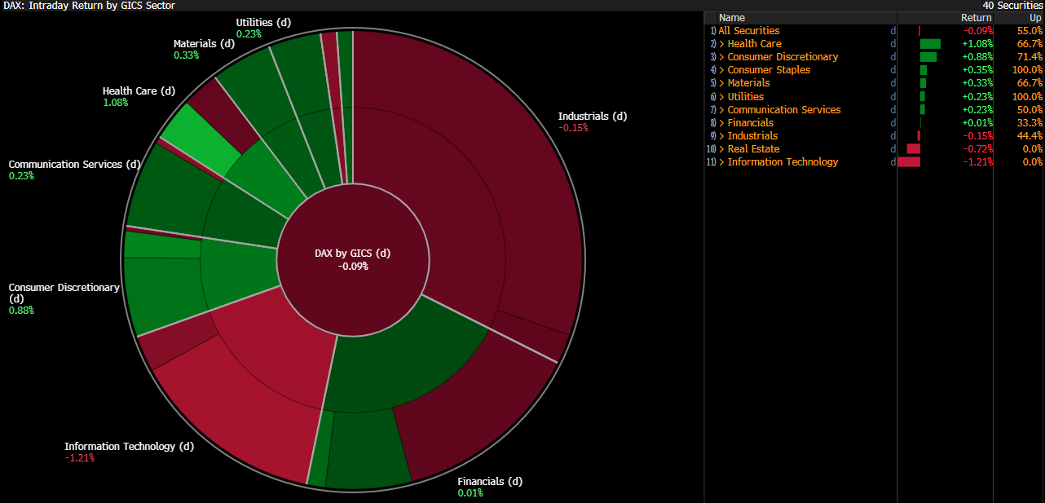Click the Industrials 44.4% up value
Screen dimensions: 1045x503
coord(1030,135)
